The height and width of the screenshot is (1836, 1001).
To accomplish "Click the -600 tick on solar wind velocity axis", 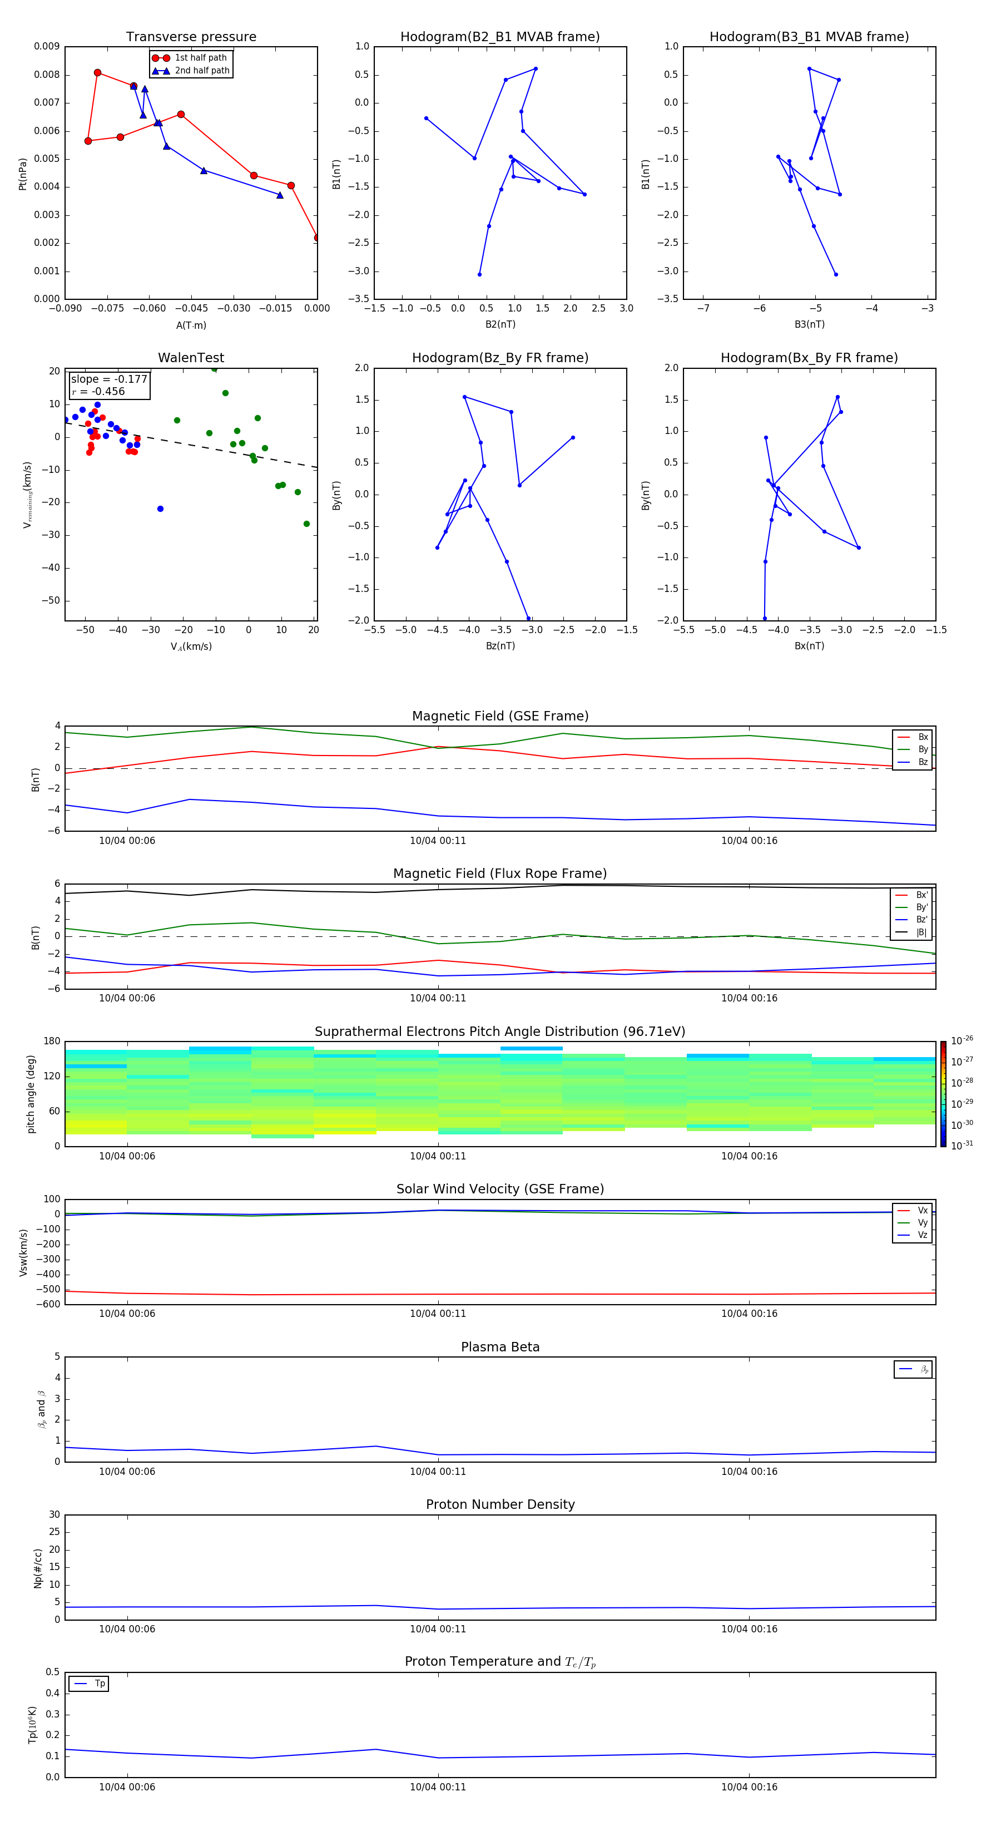I will 47,1304.
